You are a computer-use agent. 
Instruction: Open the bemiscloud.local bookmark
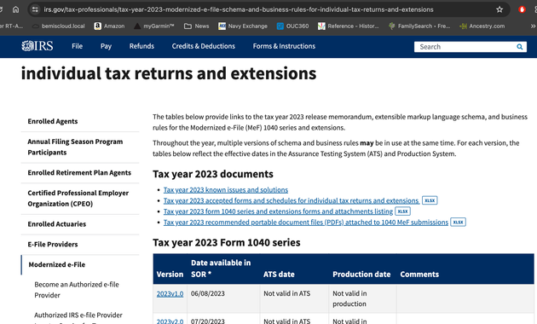[x=59, y=26]
